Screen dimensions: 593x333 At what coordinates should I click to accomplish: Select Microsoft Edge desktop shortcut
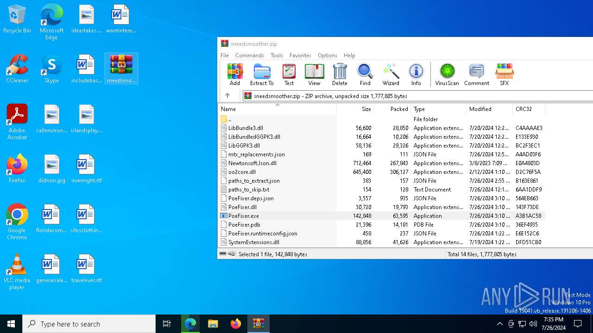pyautogui.click(x=51, y=22)
